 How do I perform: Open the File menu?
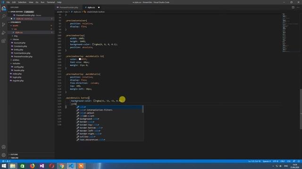pyautogui.click(x=8, y=2)
